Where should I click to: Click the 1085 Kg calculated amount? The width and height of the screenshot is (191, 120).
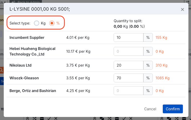coord(162,78)
